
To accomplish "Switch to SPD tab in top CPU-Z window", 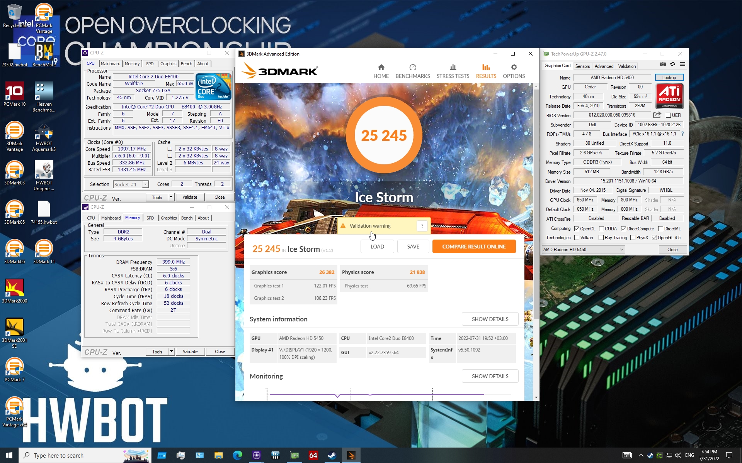I will (150, 64).
